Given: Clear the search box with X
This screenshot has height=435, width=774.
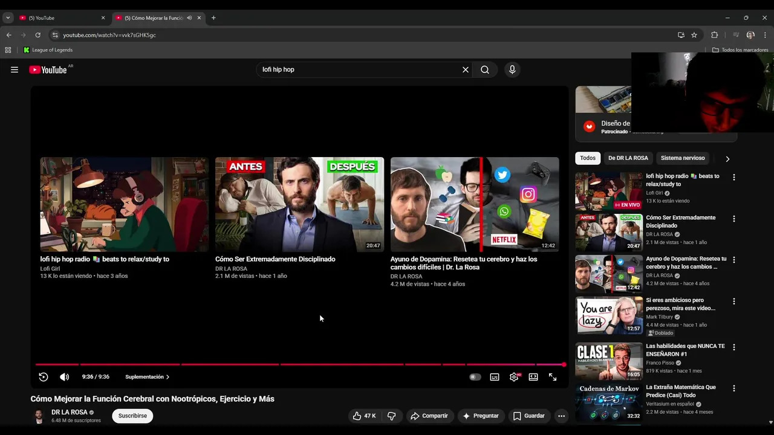Looking at the screenshot, I should (466, 69).
